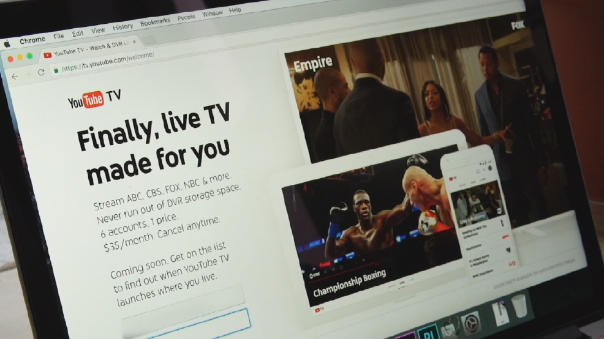Open the Bookmarks menu

click(155, 22)
